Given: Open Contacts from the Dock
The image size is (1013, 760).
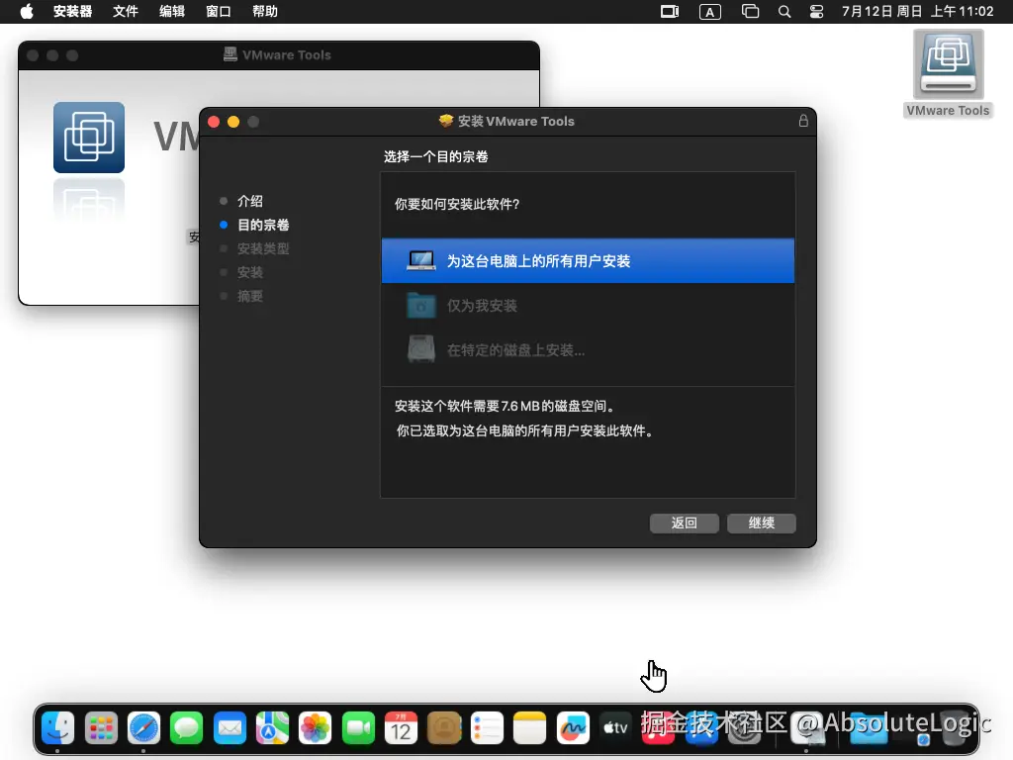Looking at the screenshot, I should pyautogui.click(x=444, y=728).
